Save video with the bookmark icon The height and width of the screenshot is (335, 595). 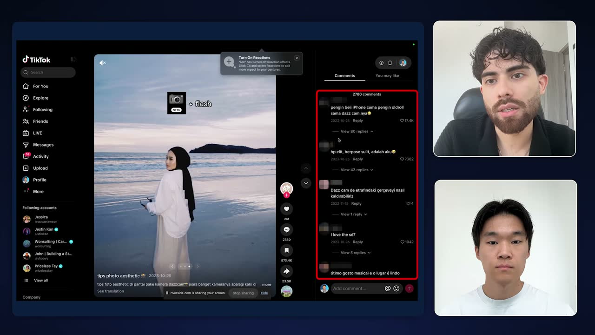(x=287, y=250)
